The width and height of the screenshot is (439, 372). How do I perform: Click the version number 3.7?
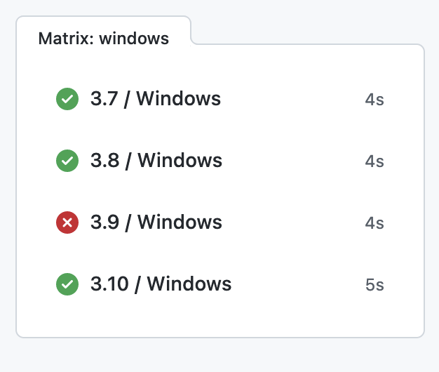point(104,100)
